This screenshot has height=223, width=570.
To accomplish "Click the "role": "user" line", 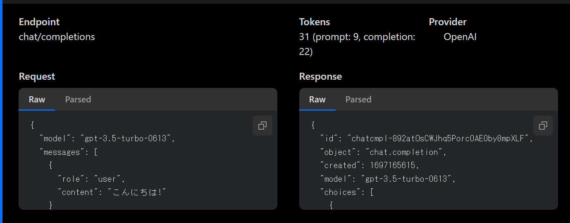I will tap(91, 179).
